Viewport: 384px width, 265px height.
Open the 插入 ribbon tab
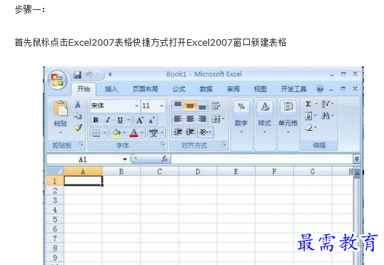[111, 89]
